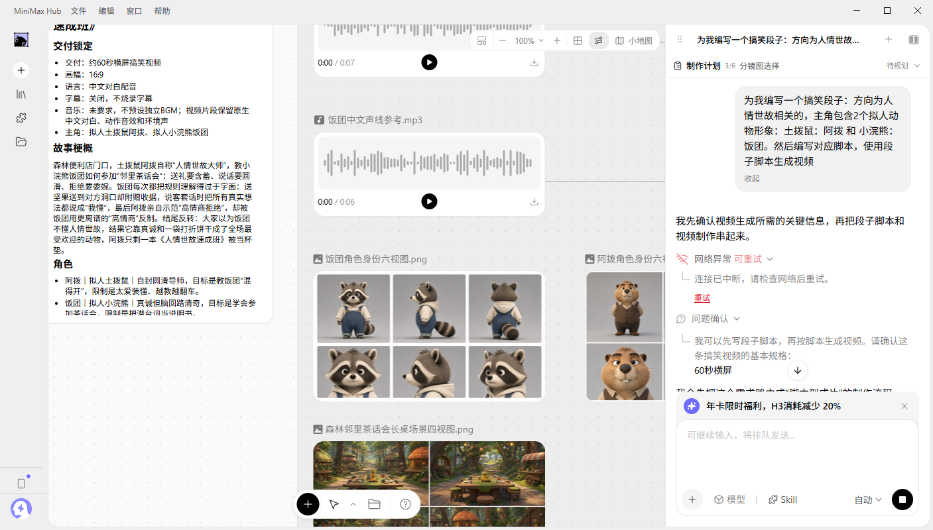933x530 pixels.
Task: Select the pointer cursor tool
Action: [334, 504]
